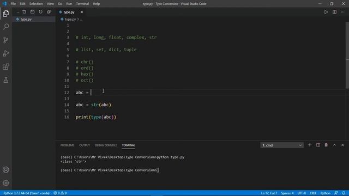The width and height of the screenshot is (349, 196).
Task: Change end of line sequence CRLF
Action: coord(313,193)
